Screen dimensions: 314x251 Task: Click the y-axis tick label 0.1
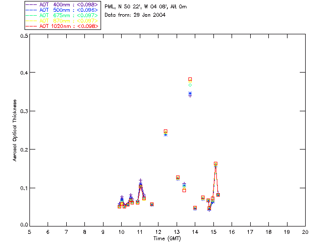pyautogui.click(x=24, y=188)
